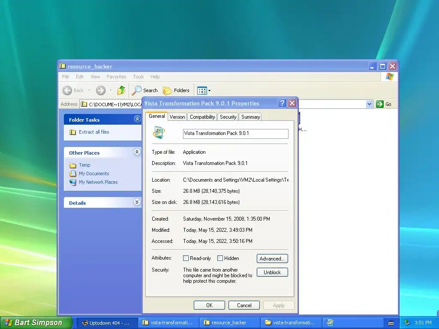This screenshot has height=329, width=439.
Task: Open Forward button history dropdown arrow
Action: (x=111, y=90)
